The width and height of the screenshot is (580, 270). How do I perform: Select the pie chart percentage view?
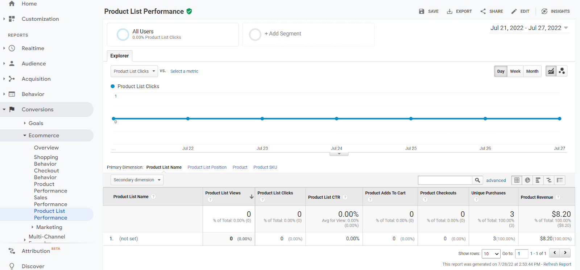pos(527,180)
